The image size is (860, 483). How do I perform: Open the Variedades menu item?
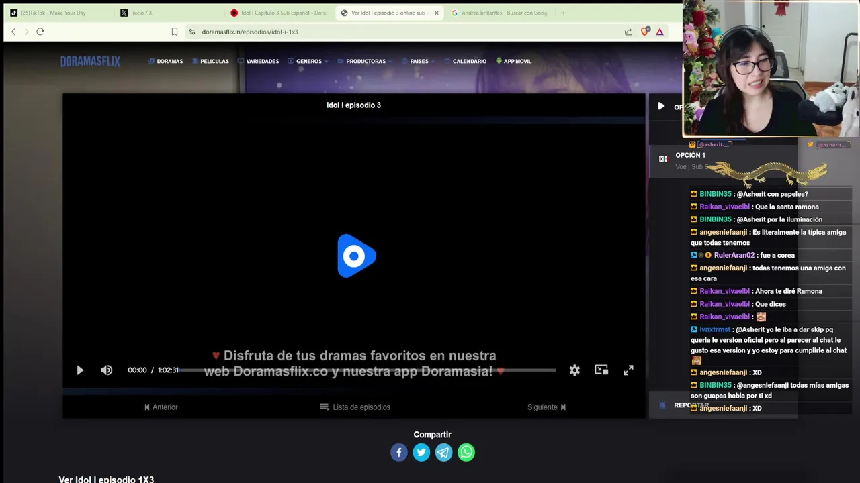[x=259, y=61]
